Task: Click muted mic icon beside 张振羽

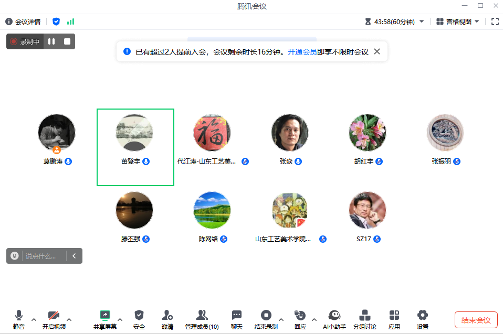Action: 457,161
